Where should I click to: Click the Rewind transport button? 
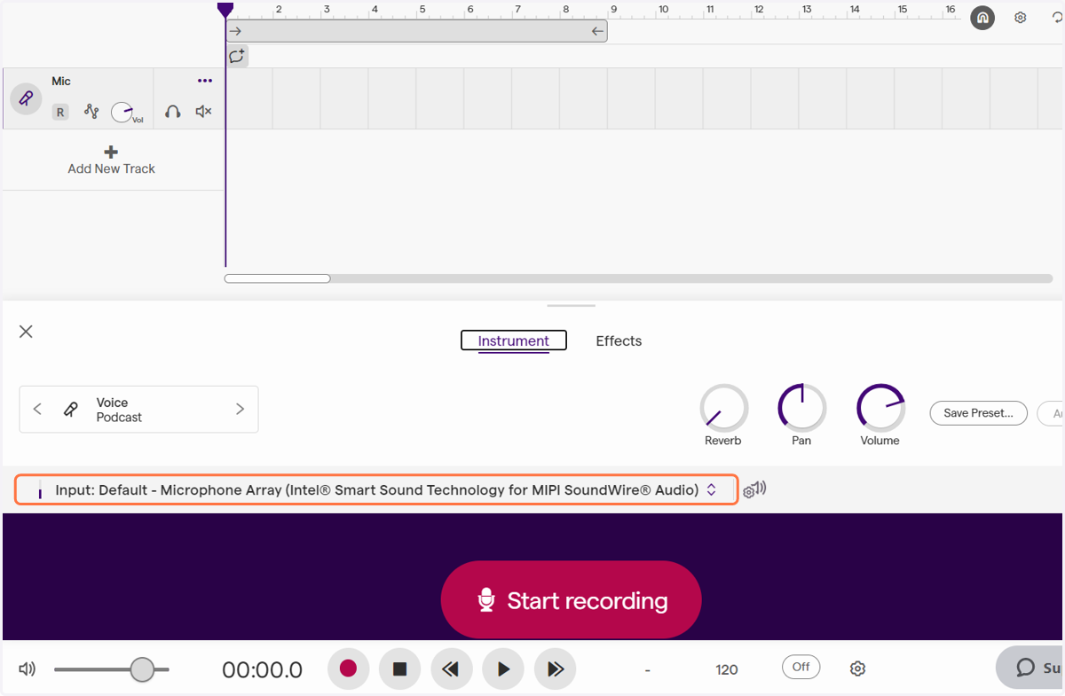(x=451, y=669)
